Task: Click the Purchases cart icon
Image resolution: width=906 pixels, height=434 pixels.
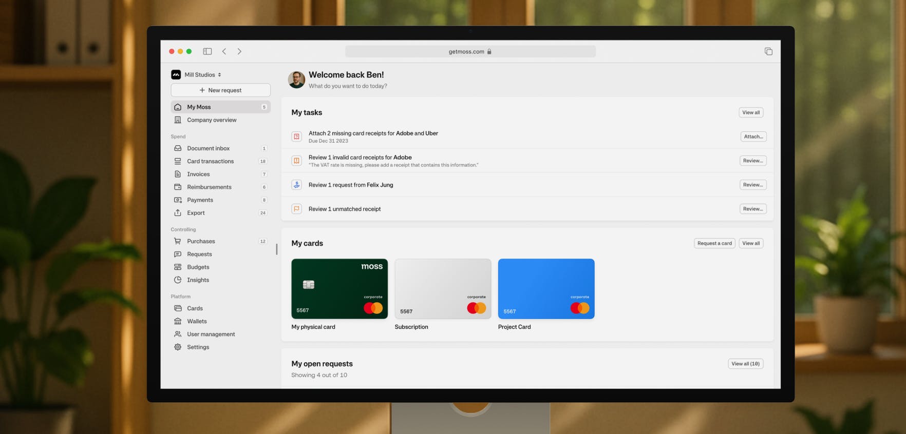Action: pos(178,241)
